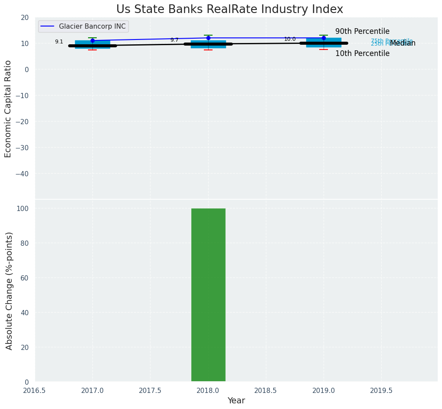Viewport: 442px width, 409px height.
Task: Click the chart title about RealRate Industry Index
Action: [x=229, y=10]
